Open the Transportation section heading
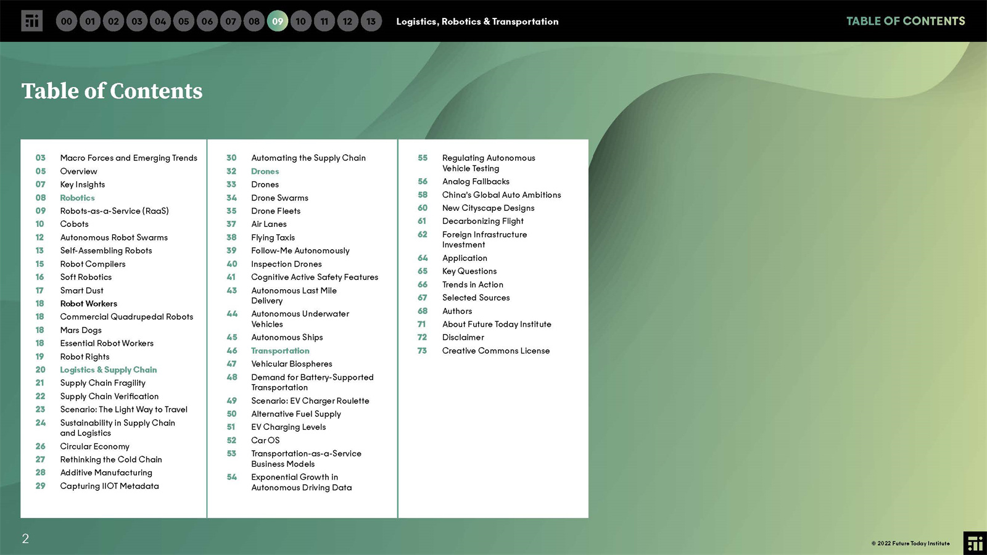This screenshot has width=987, height=555. pos(280,351)
